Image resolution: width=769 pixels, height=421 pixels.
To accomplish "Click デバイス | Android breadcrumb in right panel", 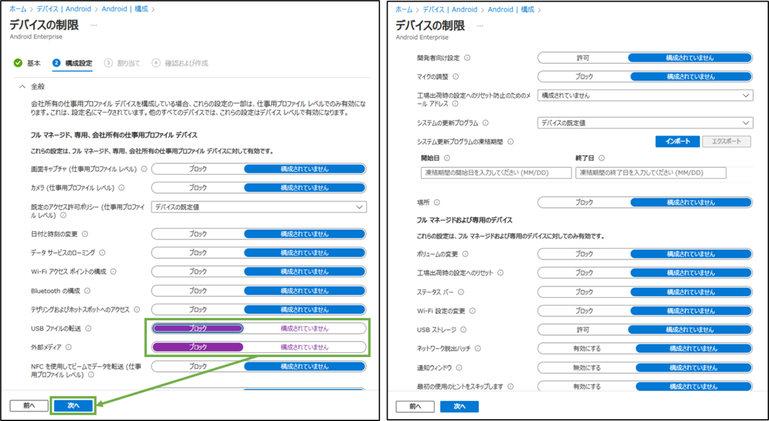I will point(451,9).
